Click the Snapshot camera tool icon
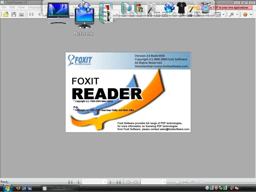 189,14
